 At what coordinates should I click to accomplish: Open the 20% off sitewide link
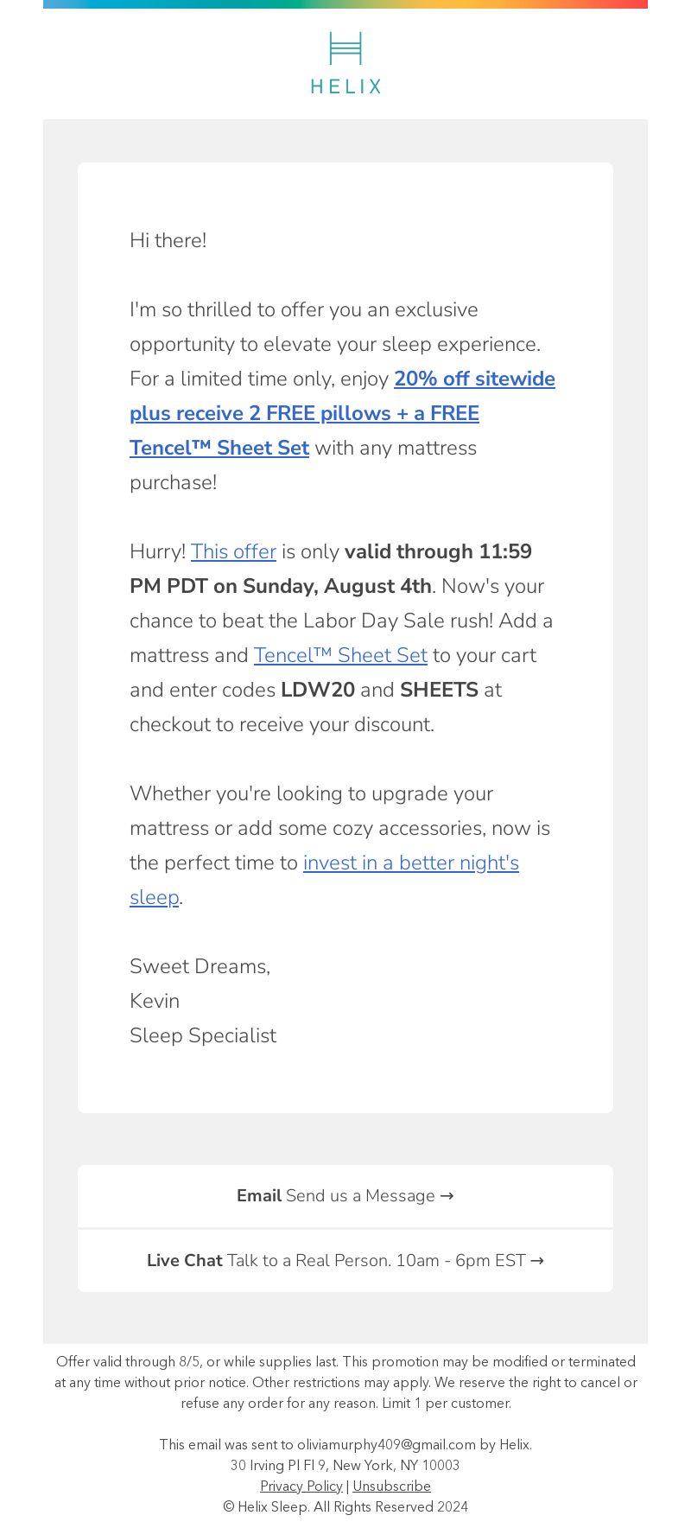pos(474,379)
